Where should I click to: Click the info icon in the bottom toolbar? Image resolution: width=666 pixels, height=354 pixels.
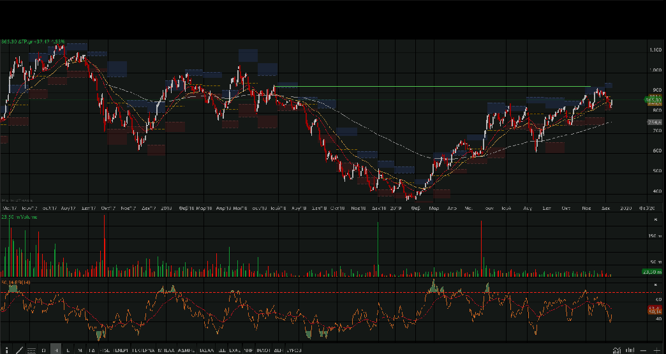[x=6, y=350]
